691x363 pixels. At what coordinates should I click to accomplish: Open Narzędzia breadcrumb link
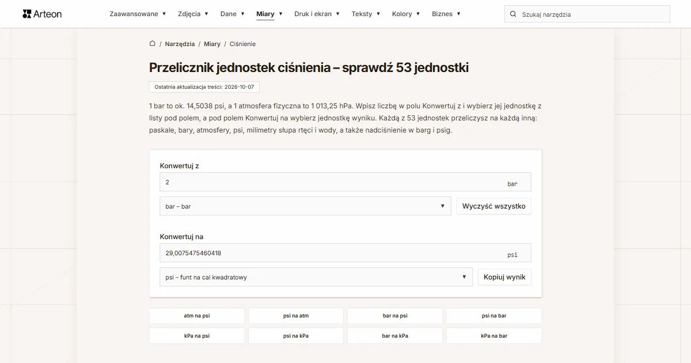[180, 44]
